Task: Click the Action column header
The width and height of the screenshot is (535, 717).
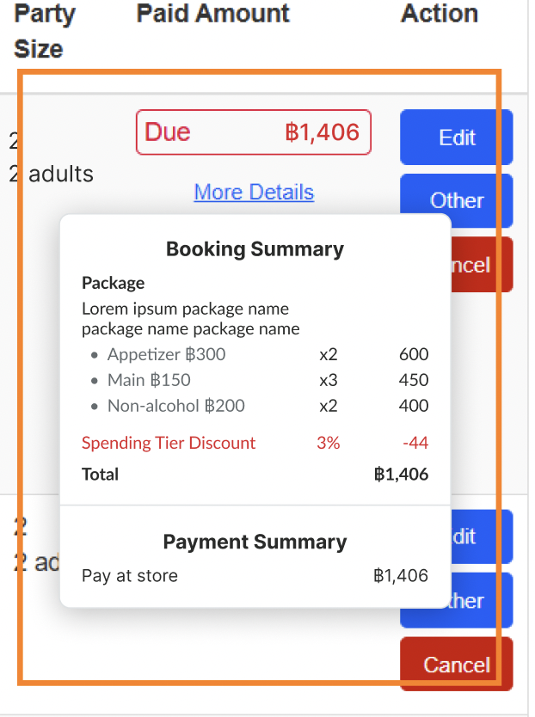Action: [439, 14]
